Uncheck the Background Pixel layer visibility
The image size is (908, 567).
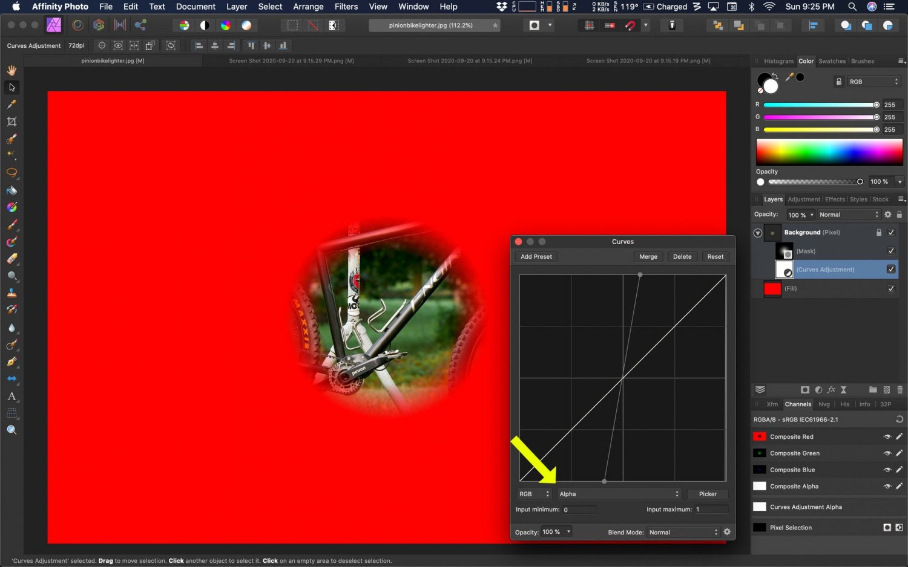(x=891, y=232)
